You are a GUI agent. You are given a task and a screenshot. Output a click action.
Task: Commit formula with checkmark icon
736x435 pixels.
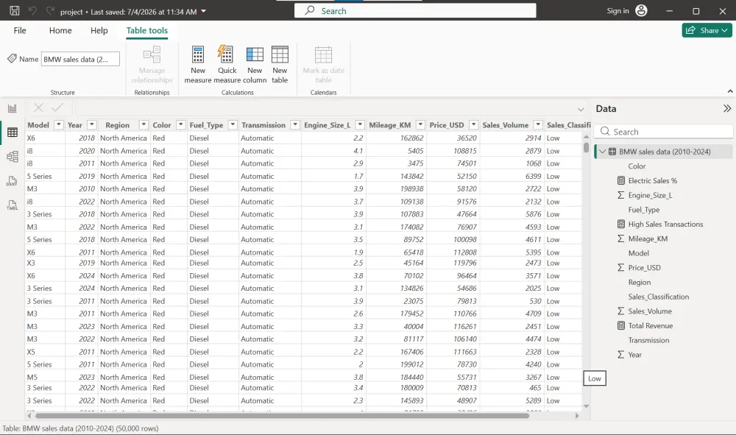click(57, 108)
